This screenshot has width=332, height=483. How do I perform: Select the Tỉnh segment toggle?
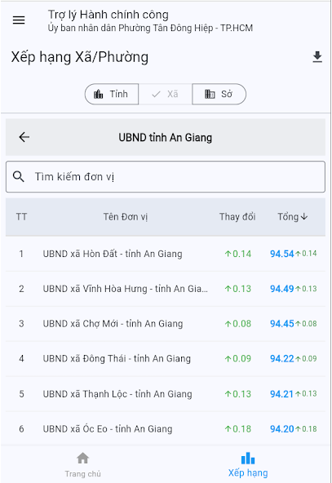click(x=112, y=94)
